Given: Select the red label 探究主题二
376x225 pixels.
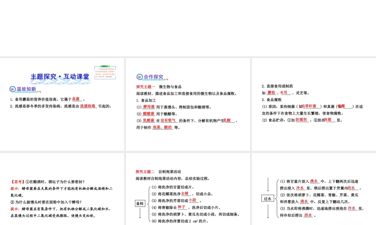Looking at the screenshot, I should 145,172.
